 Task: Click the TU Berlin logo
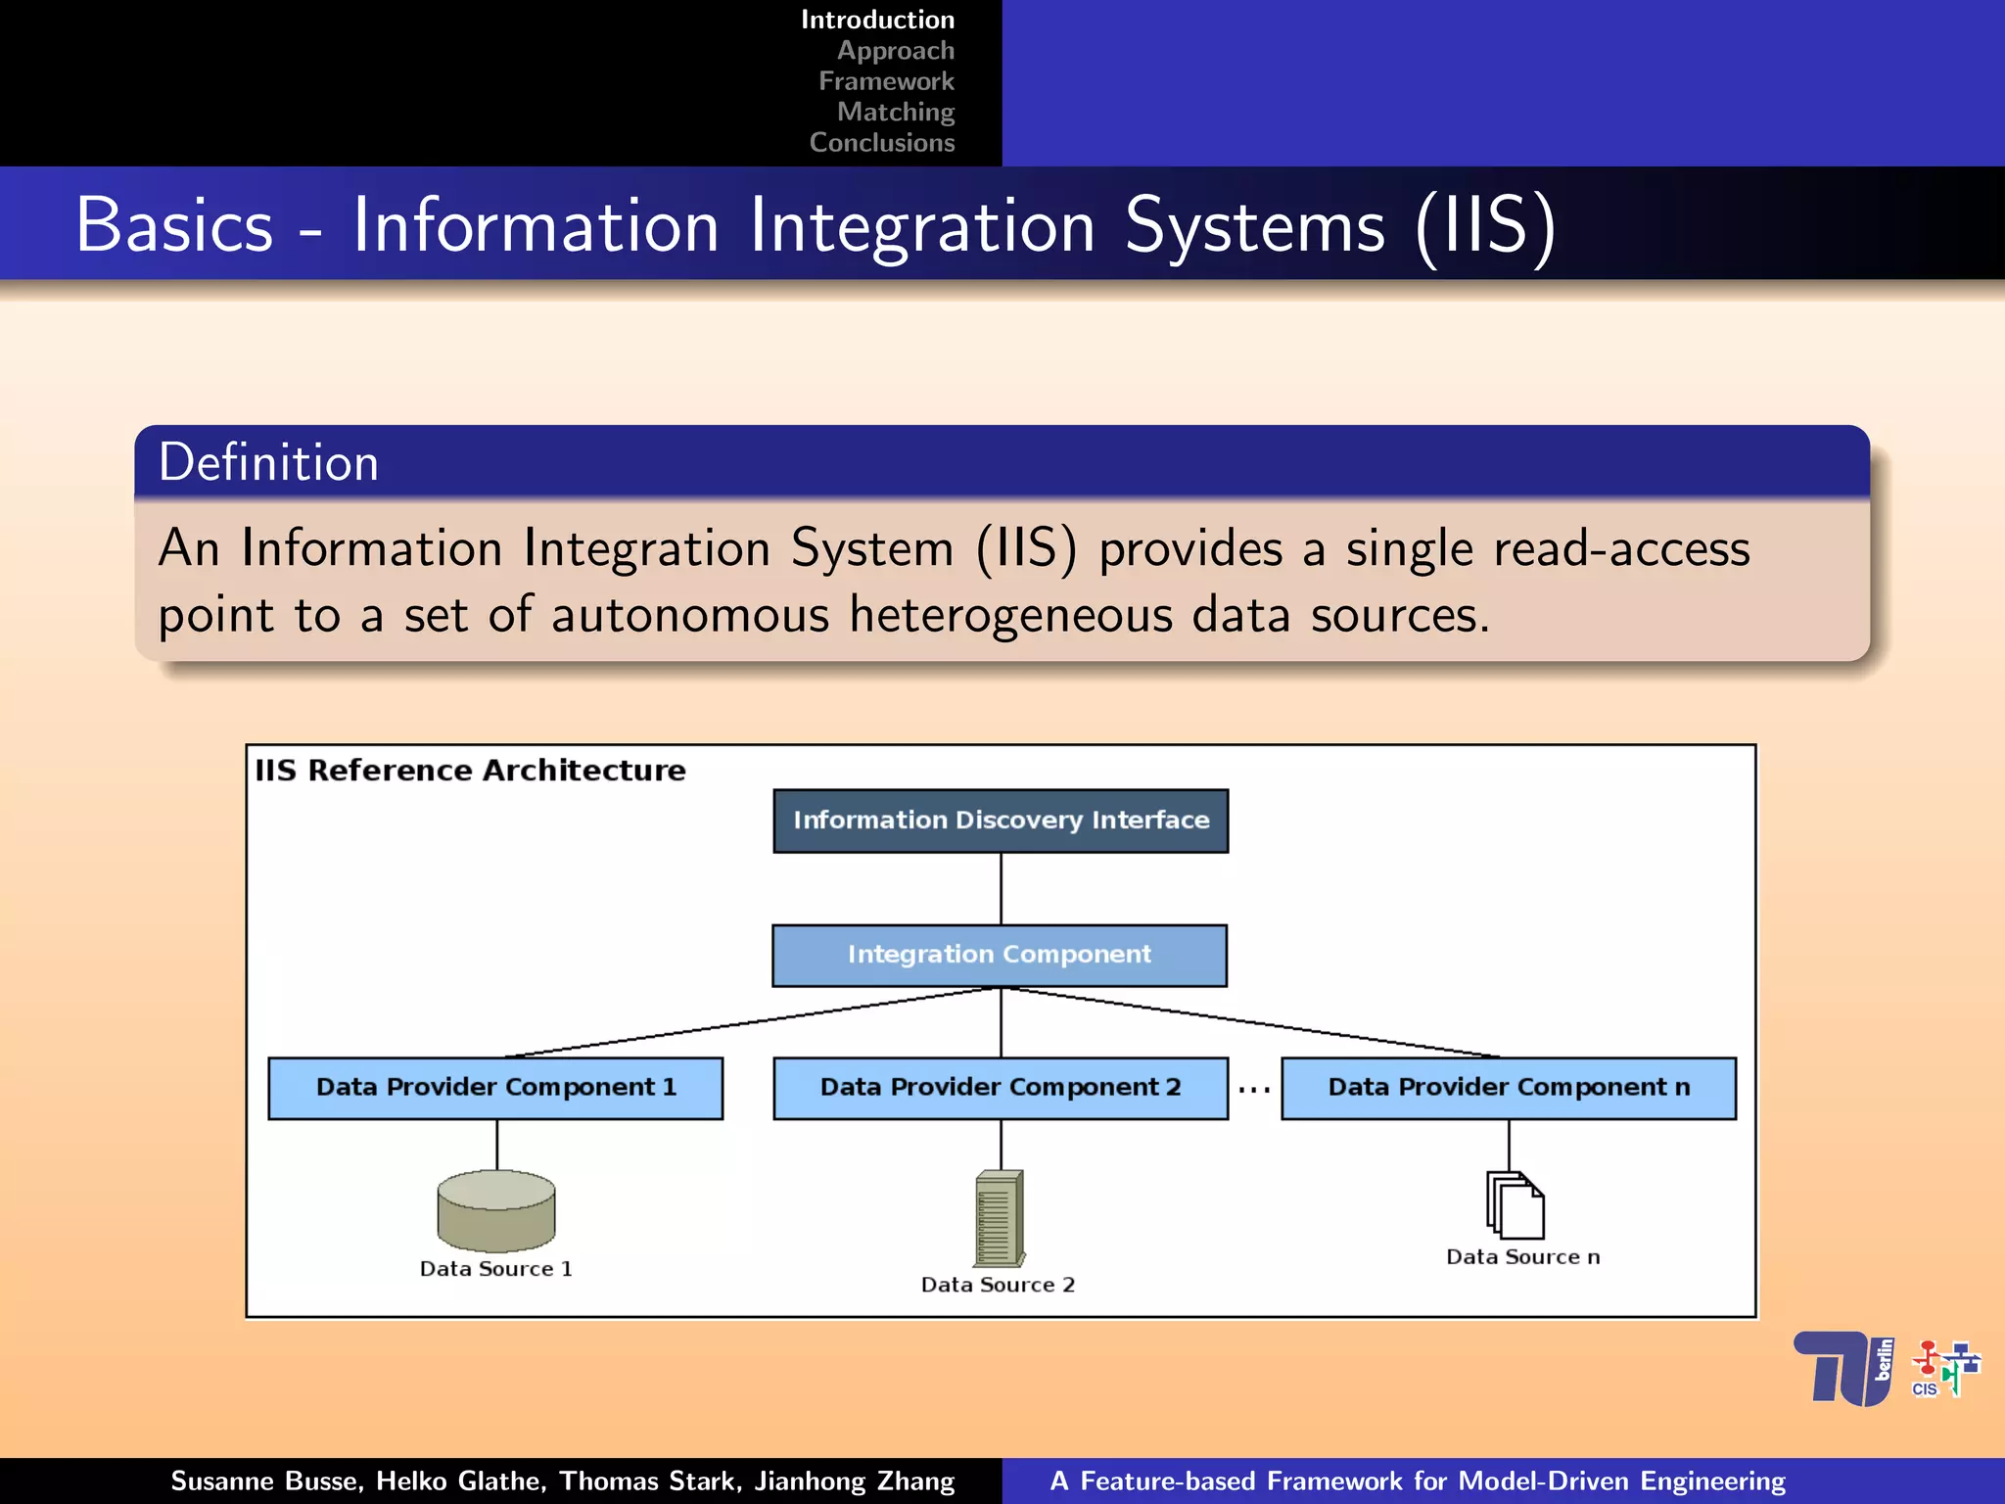coord(1843,1368)
